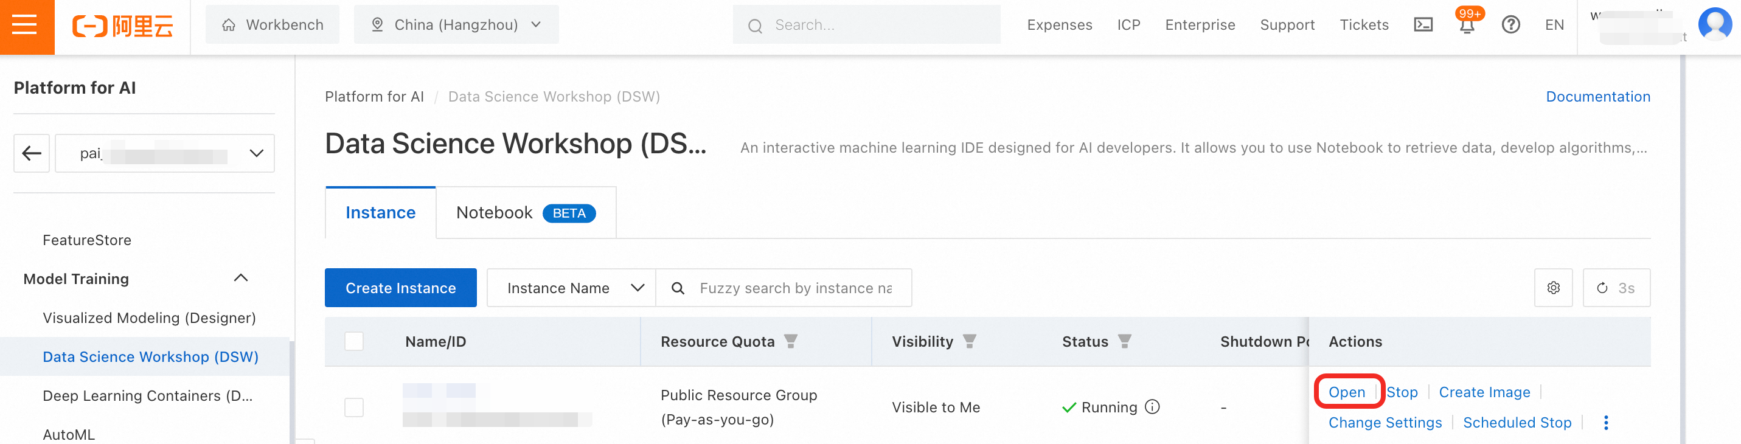This screenshot has width=1741, height=444.
Task: Collapse the Model Training section
Action: click(241, 279)
